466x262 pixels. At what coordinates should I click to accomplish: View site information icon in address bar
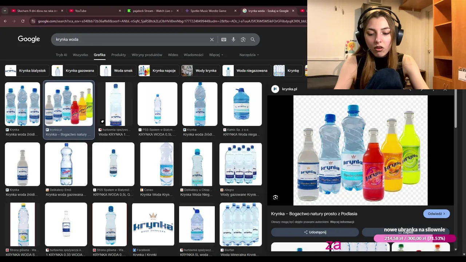click(x=33, y=21)
